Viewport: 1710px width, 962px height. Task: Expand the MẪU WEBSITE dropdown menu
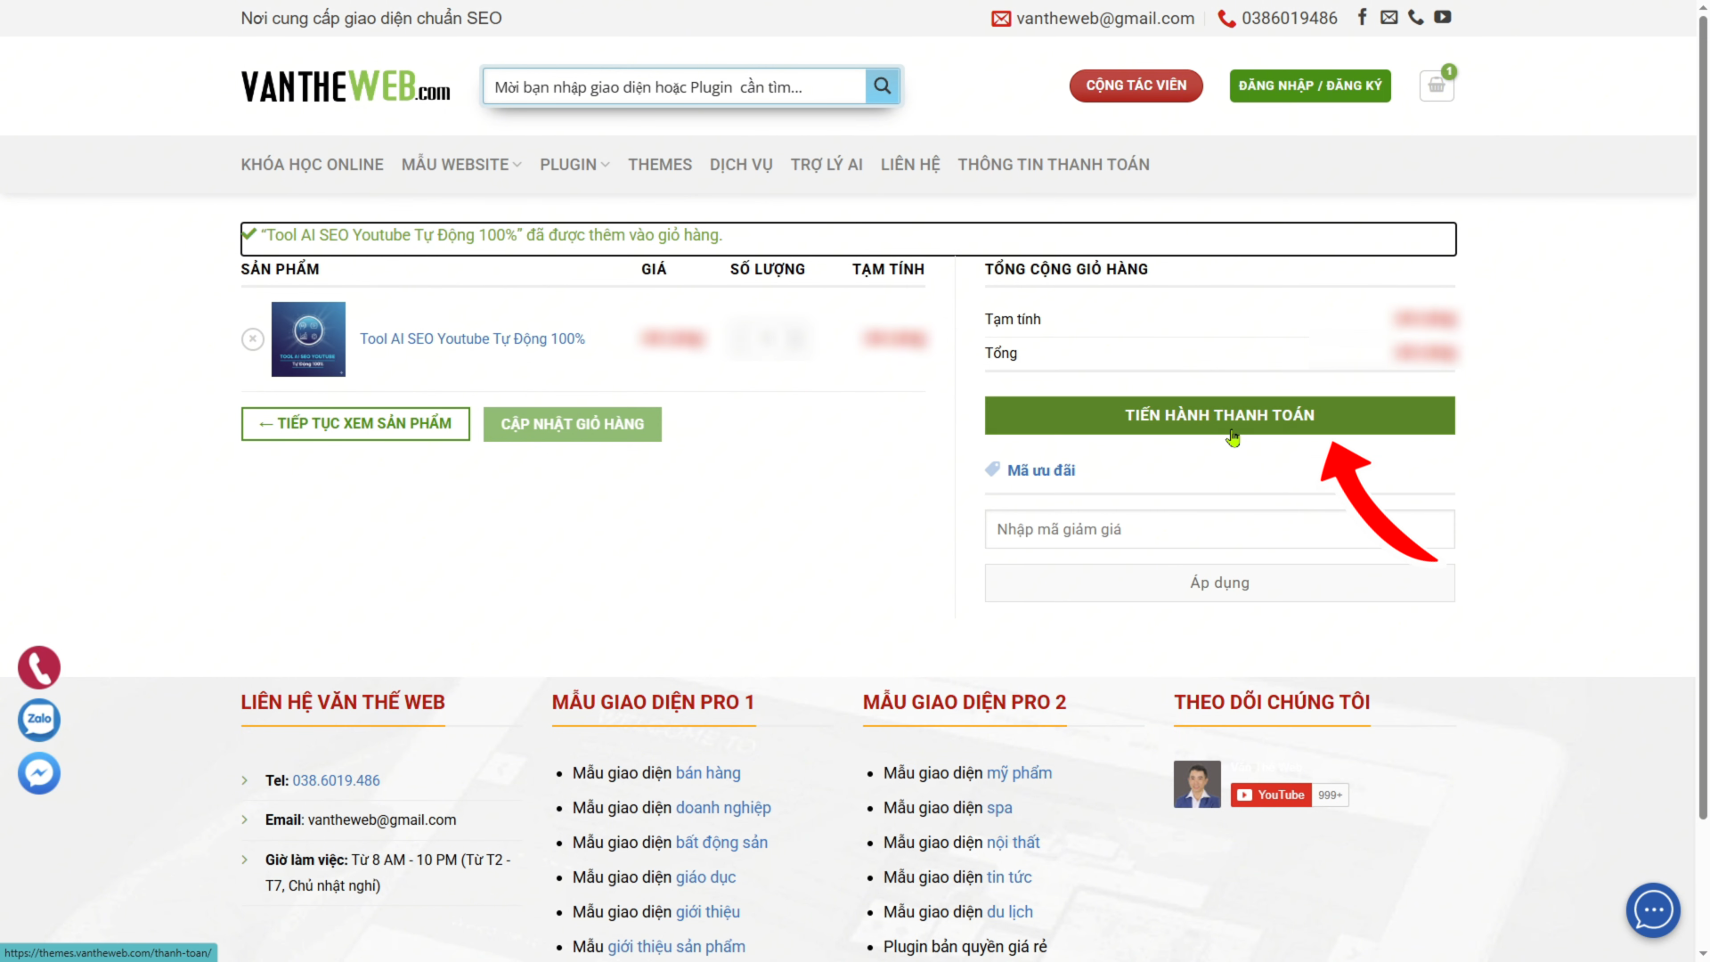tap(461, 165)
